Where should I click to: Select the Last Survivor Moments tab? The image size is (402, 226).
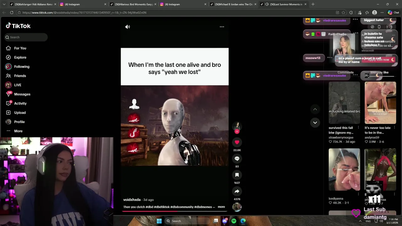pos(283,4)
